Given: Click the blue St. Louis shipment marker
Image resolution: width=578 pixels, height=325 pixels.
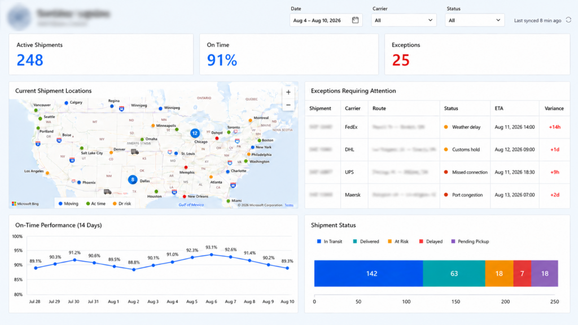Looking at the screenshot, I should pos(176,153).
